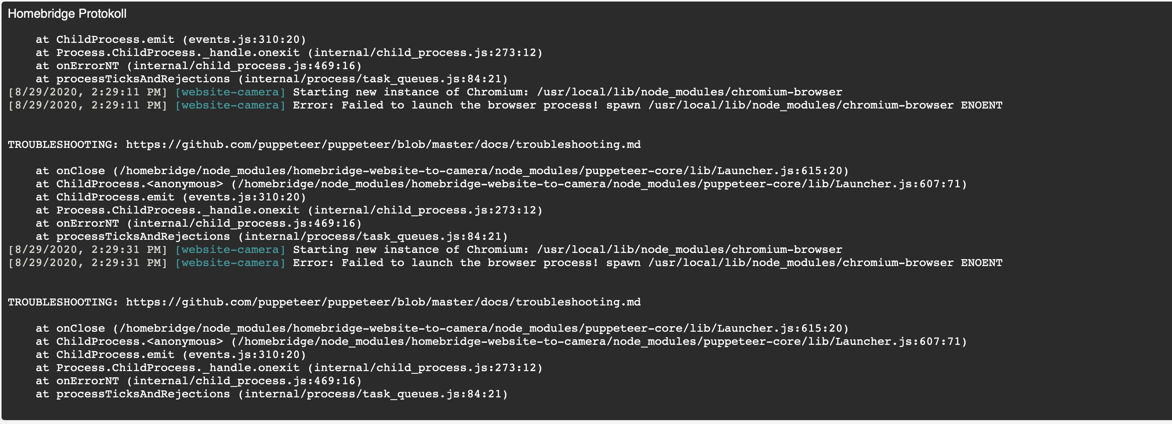This screenshot has width=1172, height=424.
Task: Click [website-camera] tag on 2:29:11 Error line
Action: 230,105
